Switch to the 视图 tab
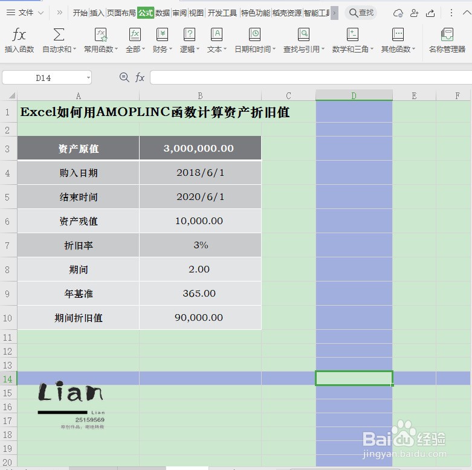The image size is (472, 470). point(196,13)
